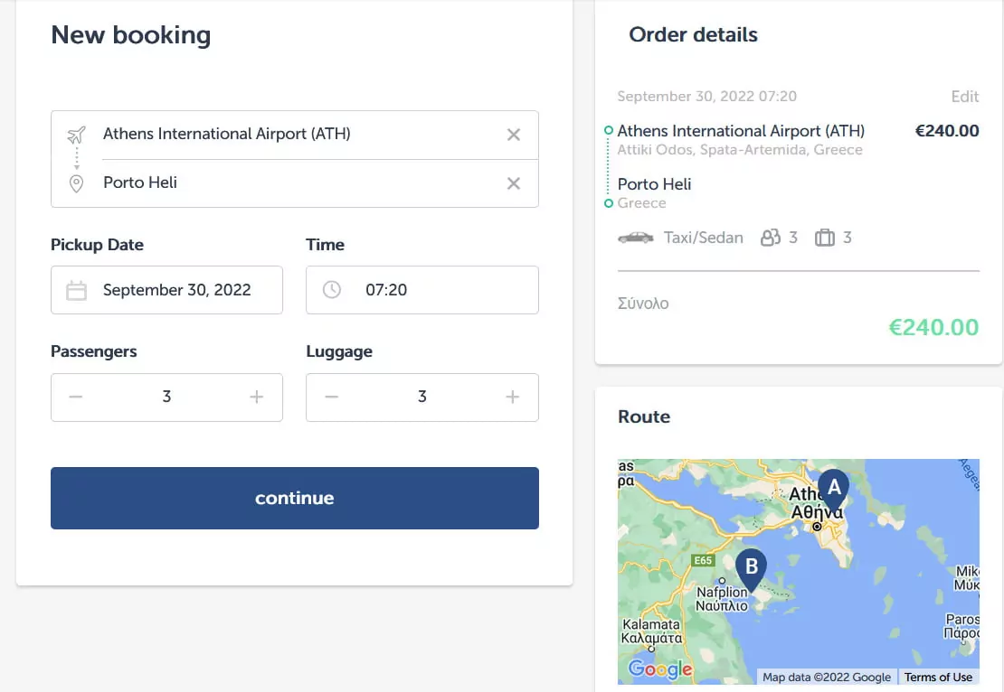Clear the Athens International Airport pickup field
Image resolution: width=1004 pixels, height=692 pixels.
click(513, 135)
